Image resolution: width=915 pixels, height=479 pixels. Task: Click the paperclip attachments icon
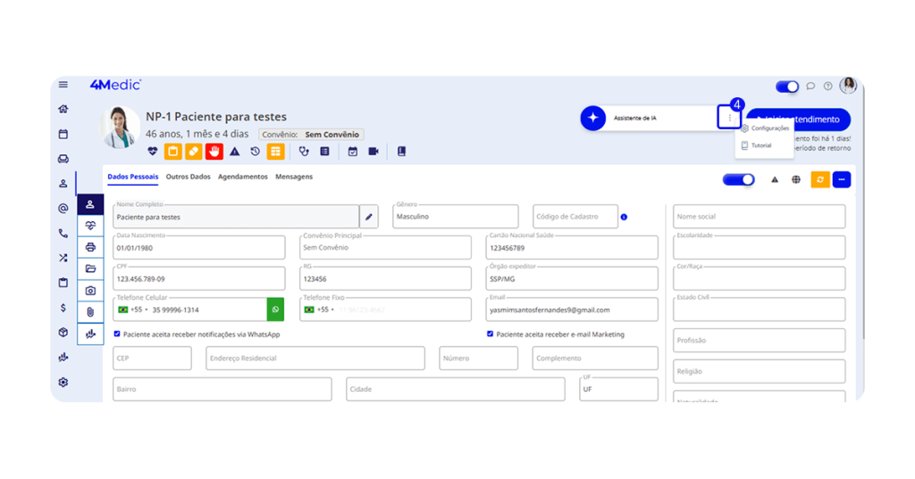pyautogui.click(x=90, y=312)
